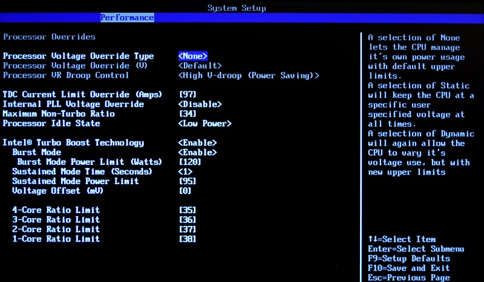Image resolution: width=484 pixels, height=282 pixels.
Task: Edit 3-Core Ratio Limit value 36
Action: tap(188, 220)
